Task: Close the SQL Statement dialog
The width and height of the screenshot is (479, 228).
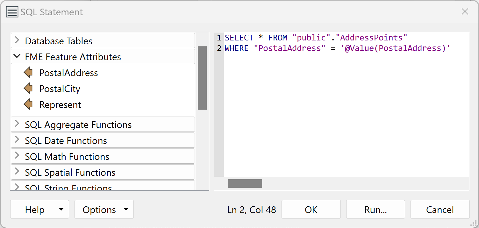Action: coord(465,12)
